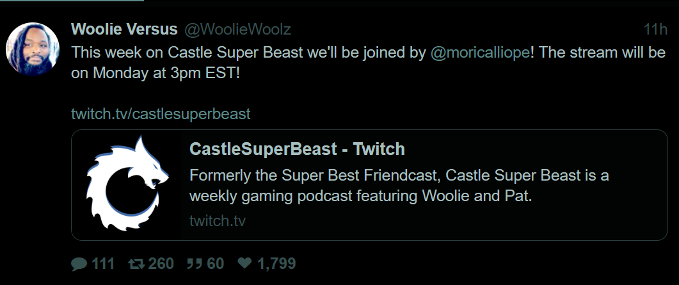This screenshot has width=679, height=285.
Task: Click the Castle Super Beast dragon logo
Action: coord(127,184)
